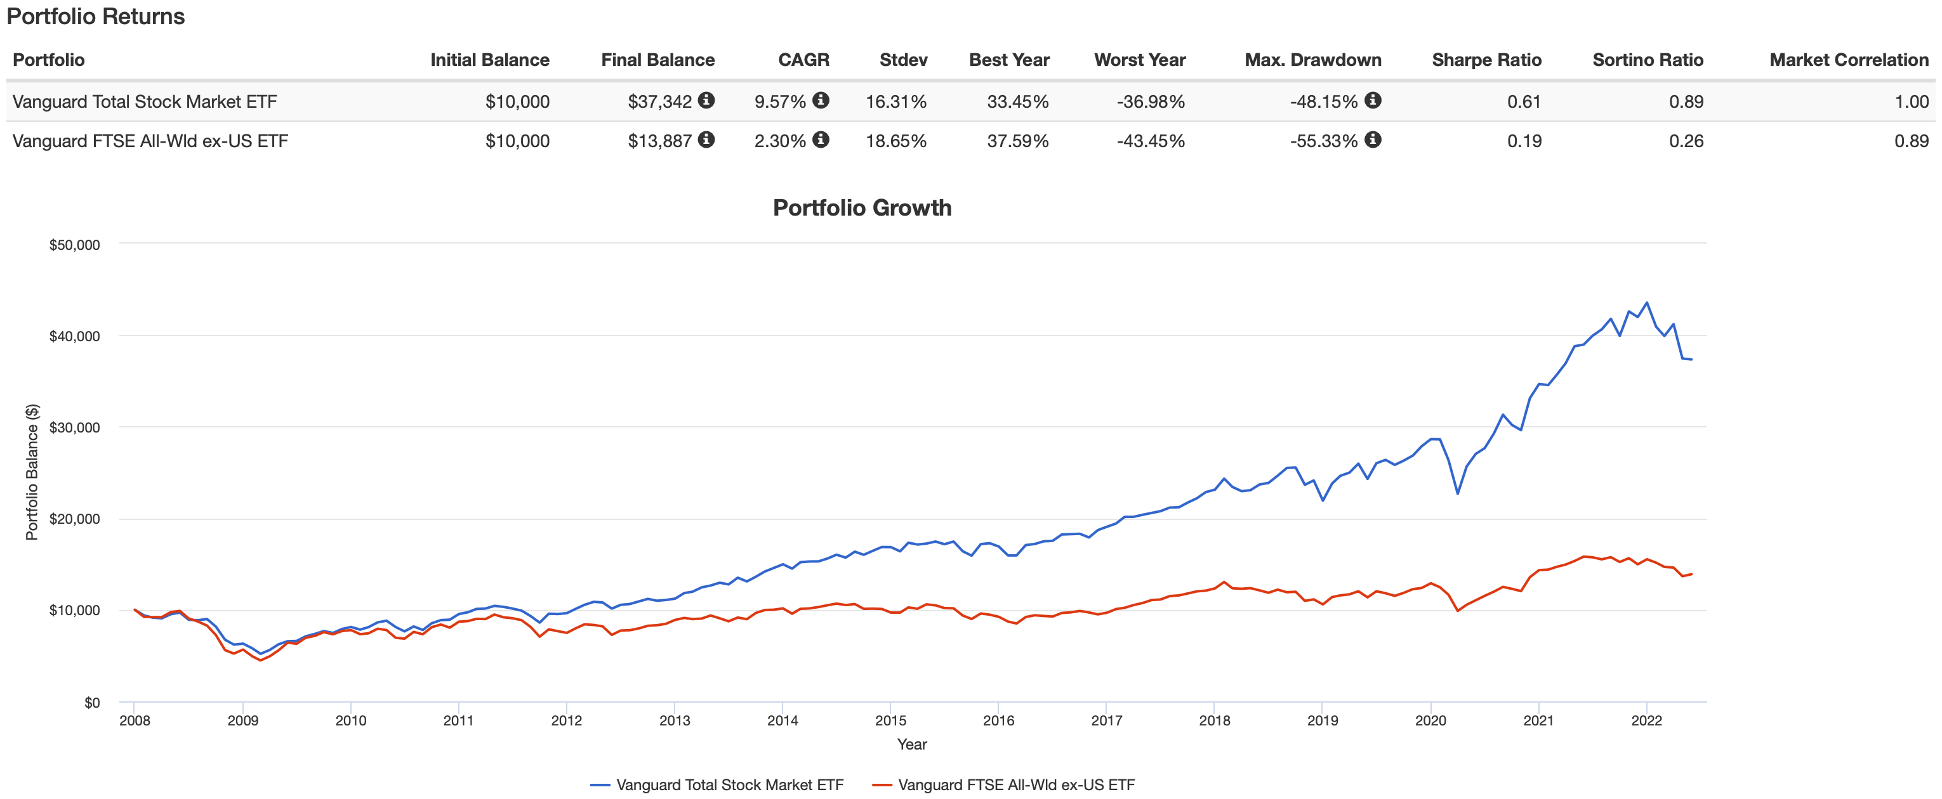Click info icon beside -48.15% max drawdown

click(1373, 100)
